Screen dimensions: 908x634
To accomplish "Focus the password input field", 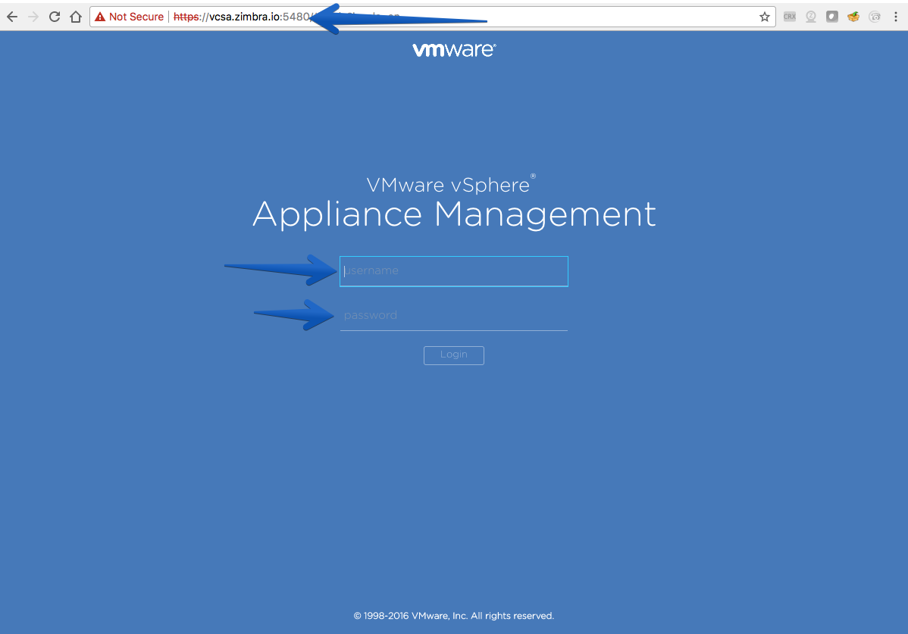I will 453,316.
